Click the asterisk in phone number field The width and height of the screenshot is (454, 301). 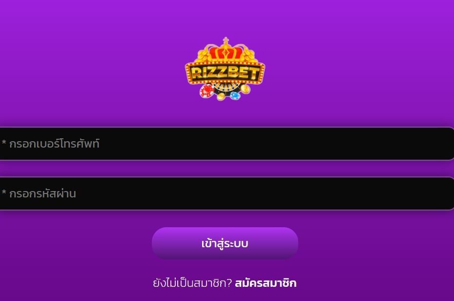coord(4,143)
